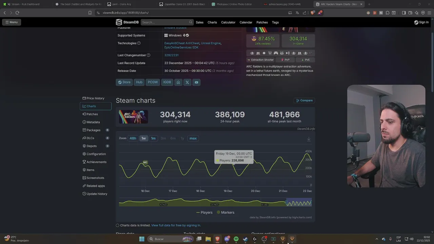
Task: Click the Brave Shields icon in address bar
Action: [312, 13]
